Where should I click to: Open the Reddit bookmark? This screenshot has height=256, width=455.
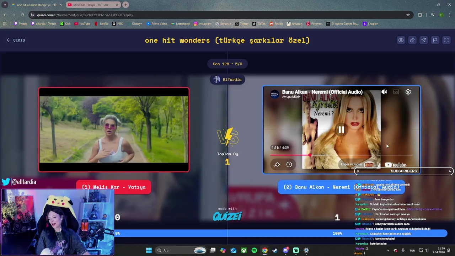(276, 24)
